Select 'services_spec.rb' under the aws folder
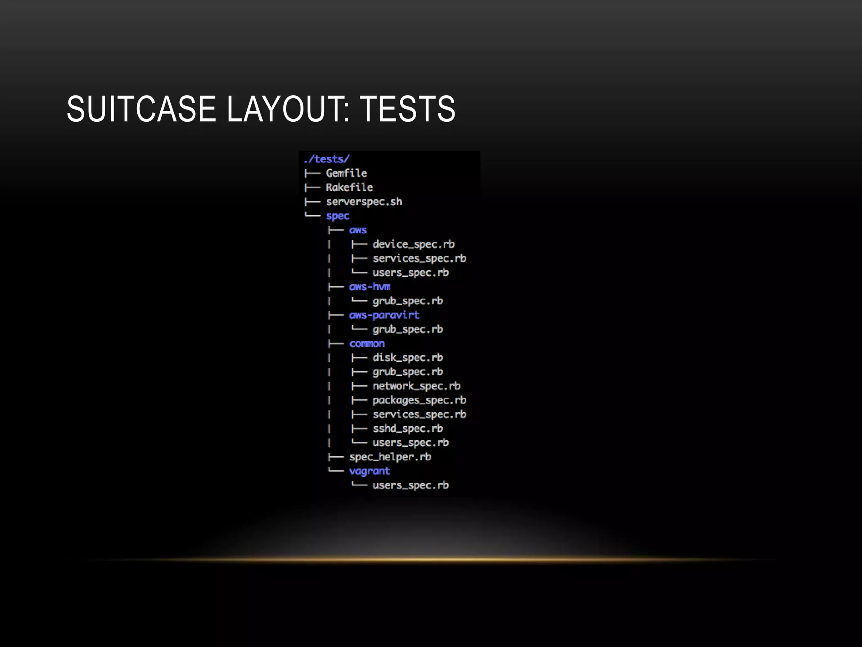The height and width of the screenshot is (647, 862). [x=419, y=258]
